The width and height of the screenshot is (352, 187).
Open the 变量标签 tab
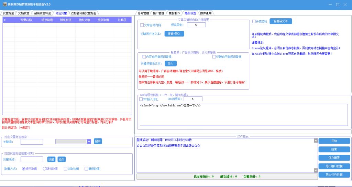pyautogui.click(x=8, y=13)
